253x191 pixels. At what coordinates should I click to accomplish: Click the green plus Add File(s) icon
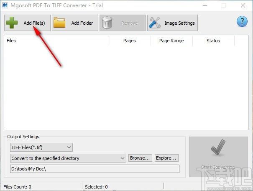[x=12, y=23]
